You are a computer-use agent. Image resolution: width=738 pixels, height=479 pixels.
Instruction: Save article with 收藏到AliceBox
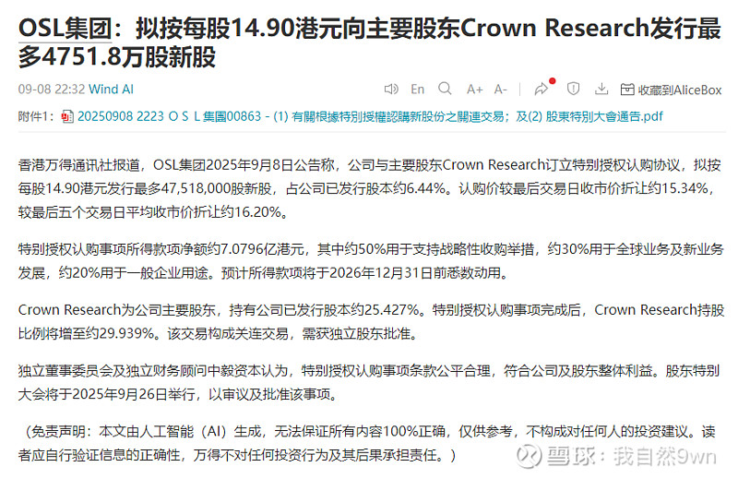672,90
